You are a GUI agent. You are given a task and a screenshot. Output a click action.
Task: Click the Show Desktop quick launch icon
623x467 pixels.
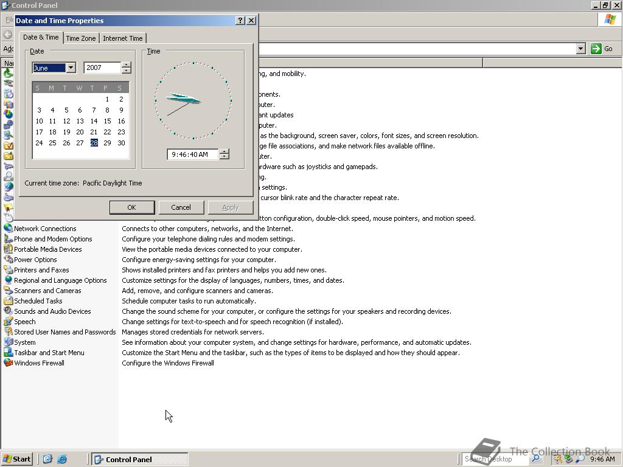click(47, 459)
